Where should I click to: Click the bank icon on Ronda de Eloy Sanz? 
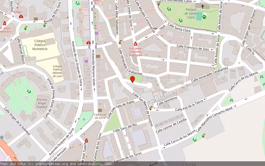click(35, 18)
